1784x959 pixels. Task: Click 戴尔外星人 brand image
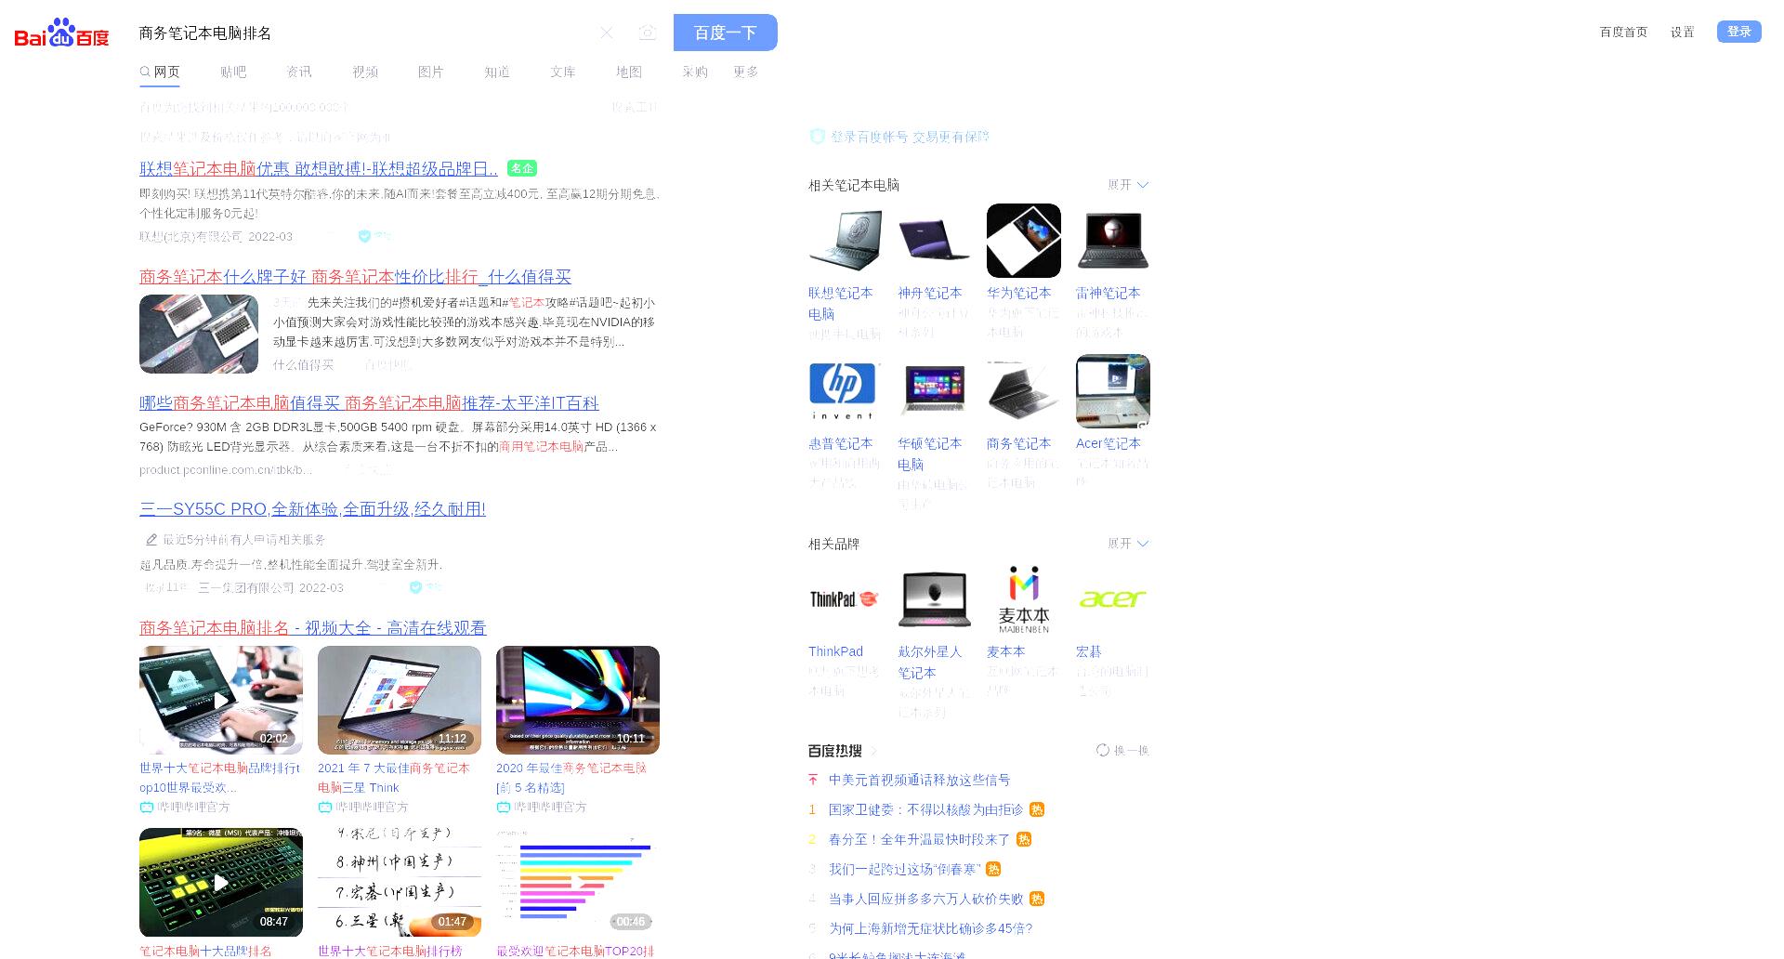tap(934, 599)
